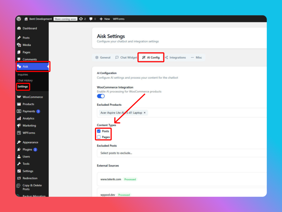Open the Chat History submenu link
This screenshot has height=212, width=282.
[x=25, y=80]
